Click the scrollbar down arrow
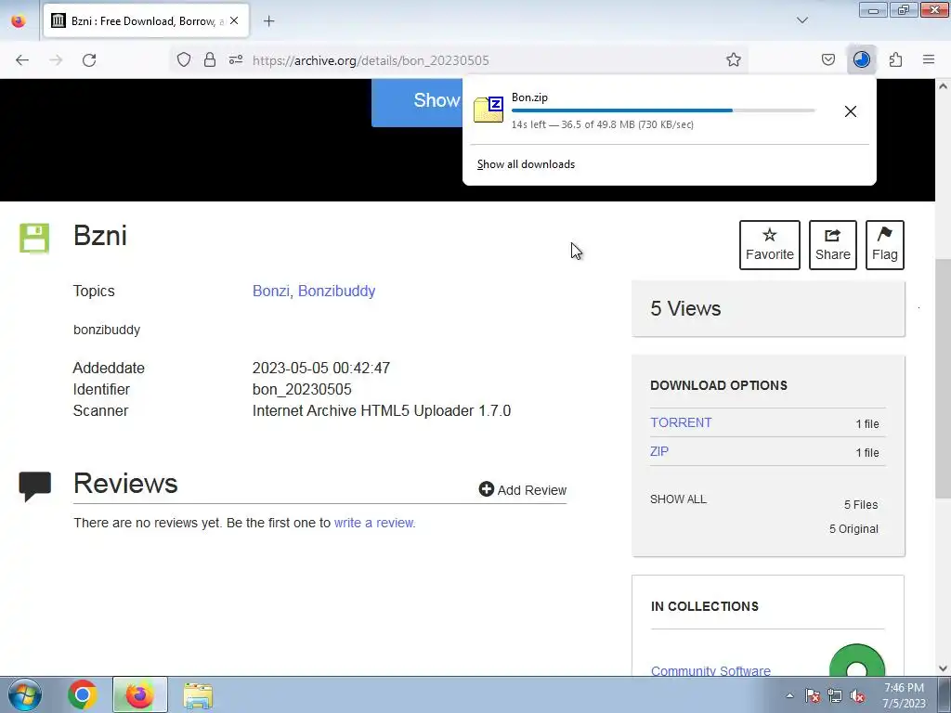The image size is (951, 713). [x=943, y=668]
